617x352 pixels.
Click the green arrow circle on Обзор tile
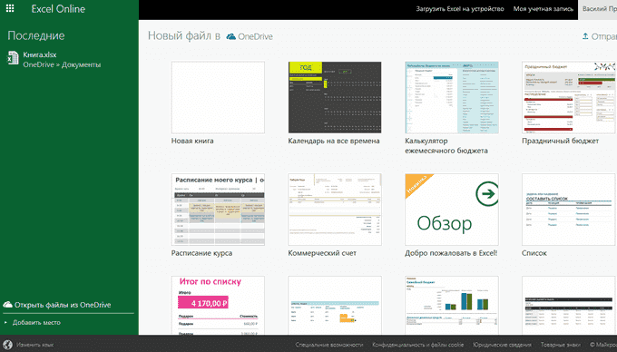(486, 193)
